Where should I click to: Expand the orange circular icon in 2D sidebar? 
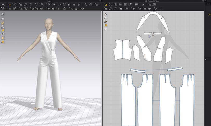[x=106, y=26]
